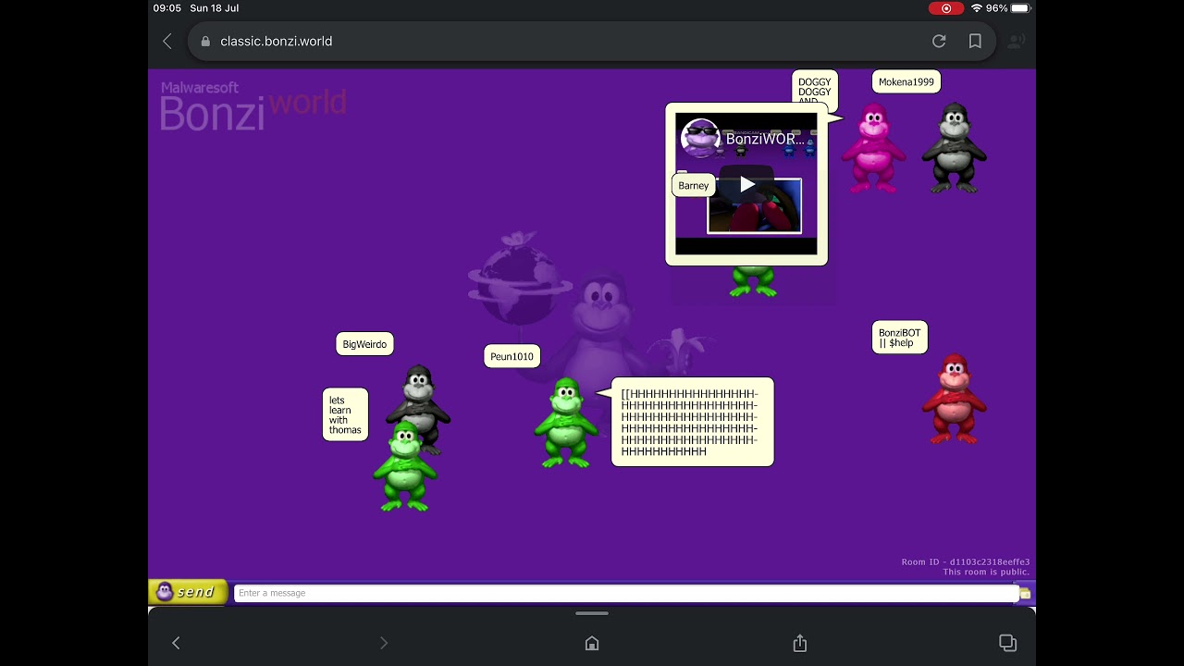Select the green Bonzi saying lets learn
Viewport: 1184px width, 666px height.
pyautogui.click(x=404, y=466)
